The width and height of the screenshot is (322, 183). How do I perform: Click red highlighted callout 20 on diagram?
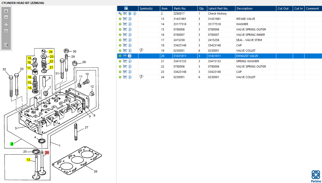click(47, 153)
